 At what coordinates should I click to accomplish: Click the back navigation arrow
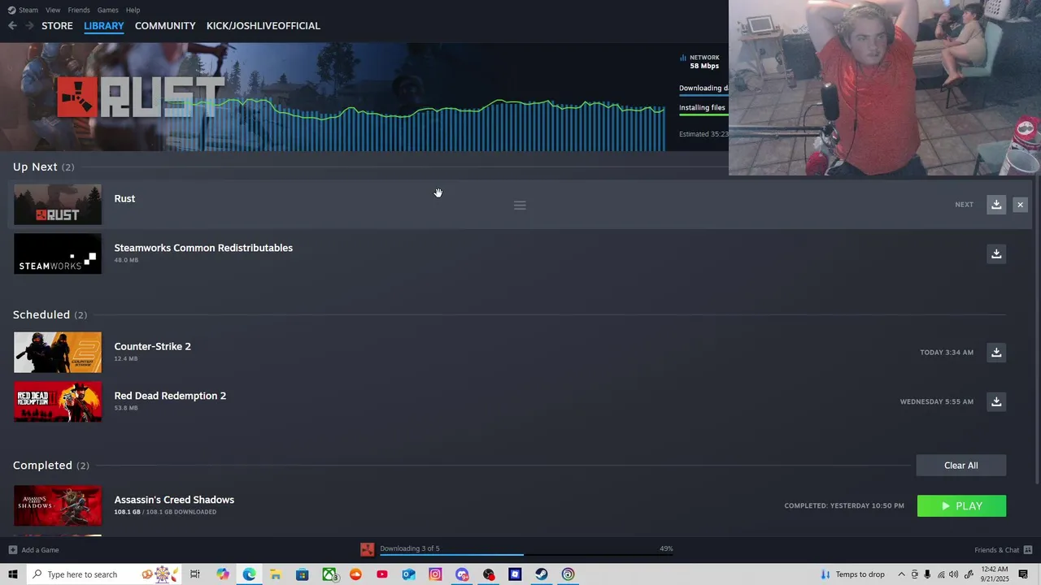click(x=12, y=26)
